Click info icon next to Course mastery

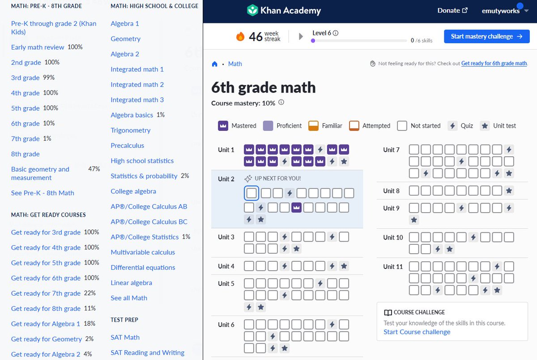[281, 102]
